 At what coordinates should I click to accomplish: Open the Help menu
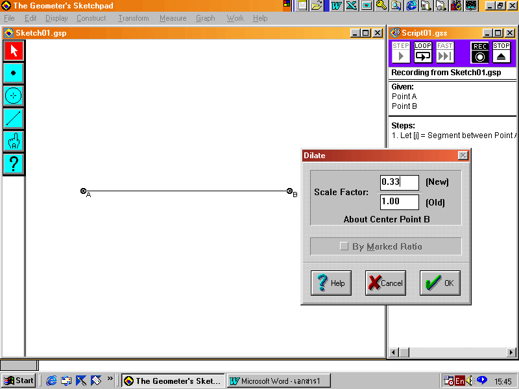tap(260, 18)
